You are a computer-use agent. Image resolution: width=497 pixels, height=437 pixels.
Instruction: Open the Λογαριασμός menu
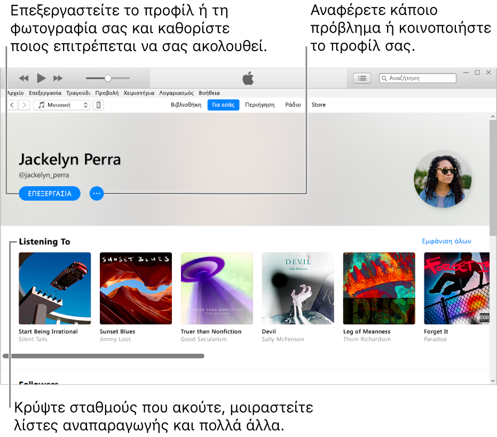176,92
